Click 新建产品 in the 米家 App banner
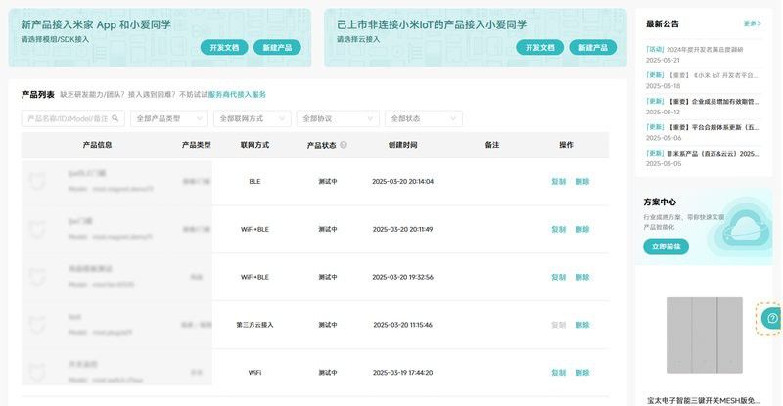 click(x=277, y=47)
